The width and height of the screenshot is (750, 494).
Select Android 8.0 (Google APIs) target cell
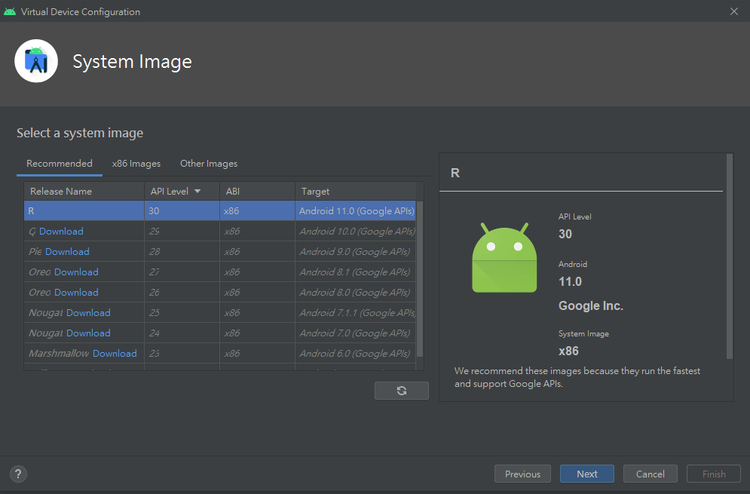click(355, 292)
